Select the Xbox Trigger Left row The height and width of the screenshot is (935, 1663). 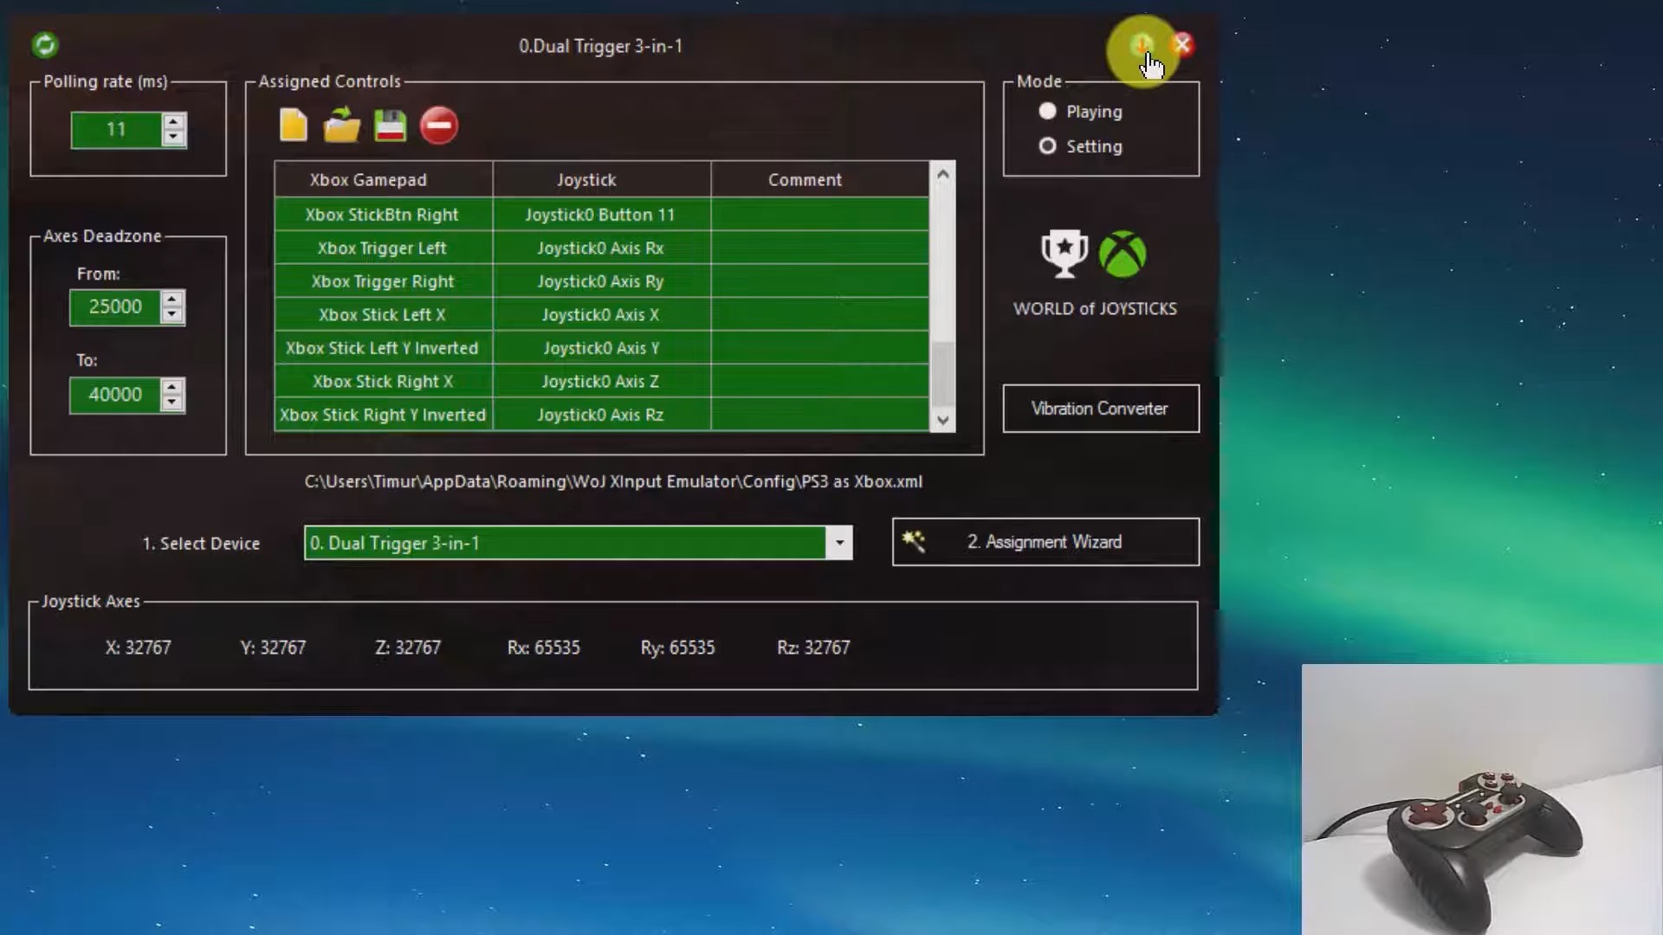(x=382, y=248)
